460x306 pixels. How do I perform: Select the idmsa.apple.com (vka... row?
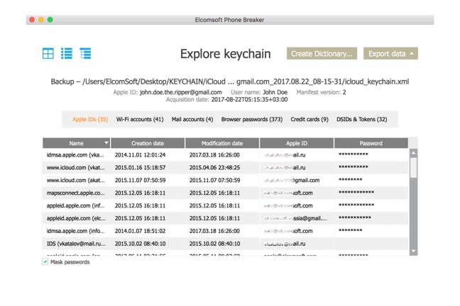coord(225,155)
